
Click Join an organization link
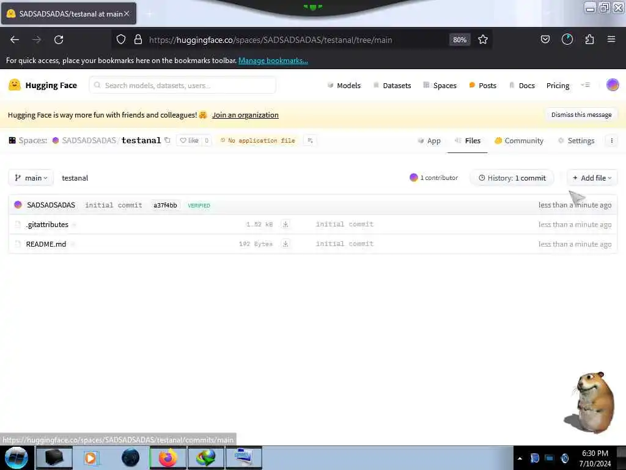(245, 115)
